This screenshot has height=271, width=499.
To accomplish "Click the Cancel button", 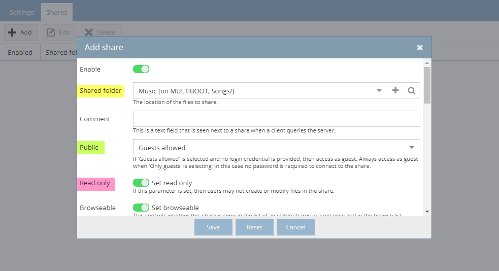I will pos(295,227).
